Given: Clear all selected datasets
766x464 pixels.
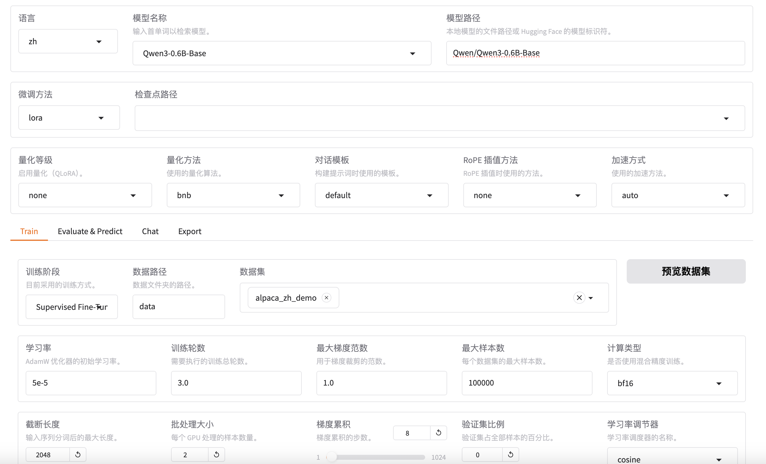Looking at the screenshot, I should [x=579, y=298].
